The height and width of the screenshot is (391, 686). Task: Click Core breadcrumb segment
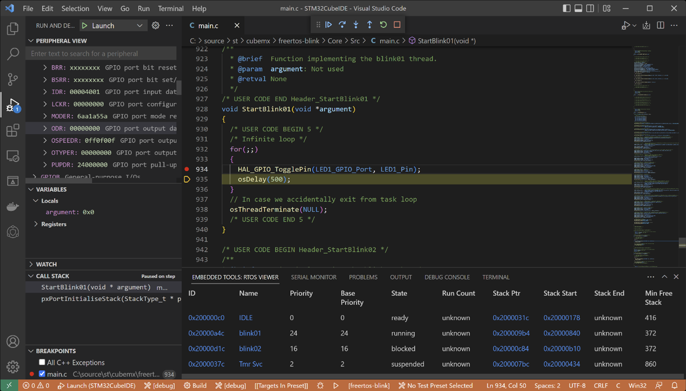point(334,41)
